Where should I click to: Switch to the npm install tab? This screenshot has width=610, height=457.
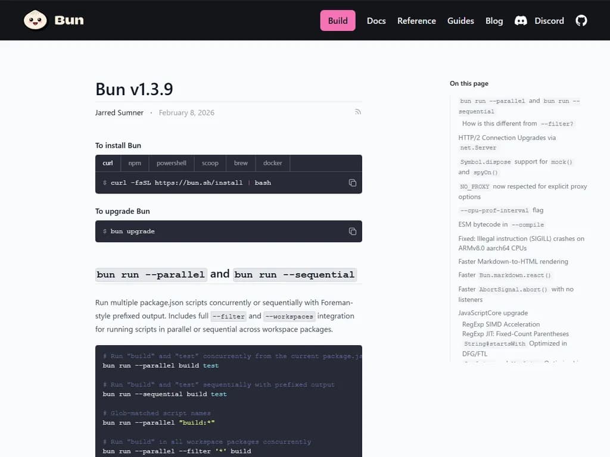[x=135, y=162]
